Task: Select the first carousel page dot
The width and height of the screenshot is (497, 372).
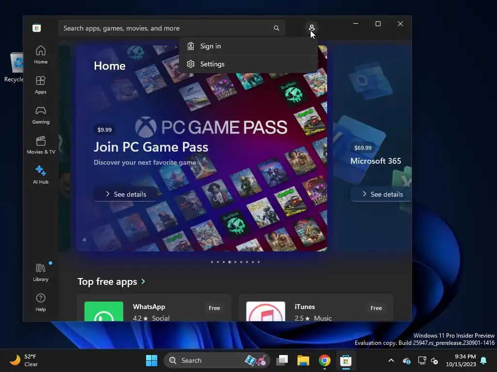Action: tap(212, 262)
